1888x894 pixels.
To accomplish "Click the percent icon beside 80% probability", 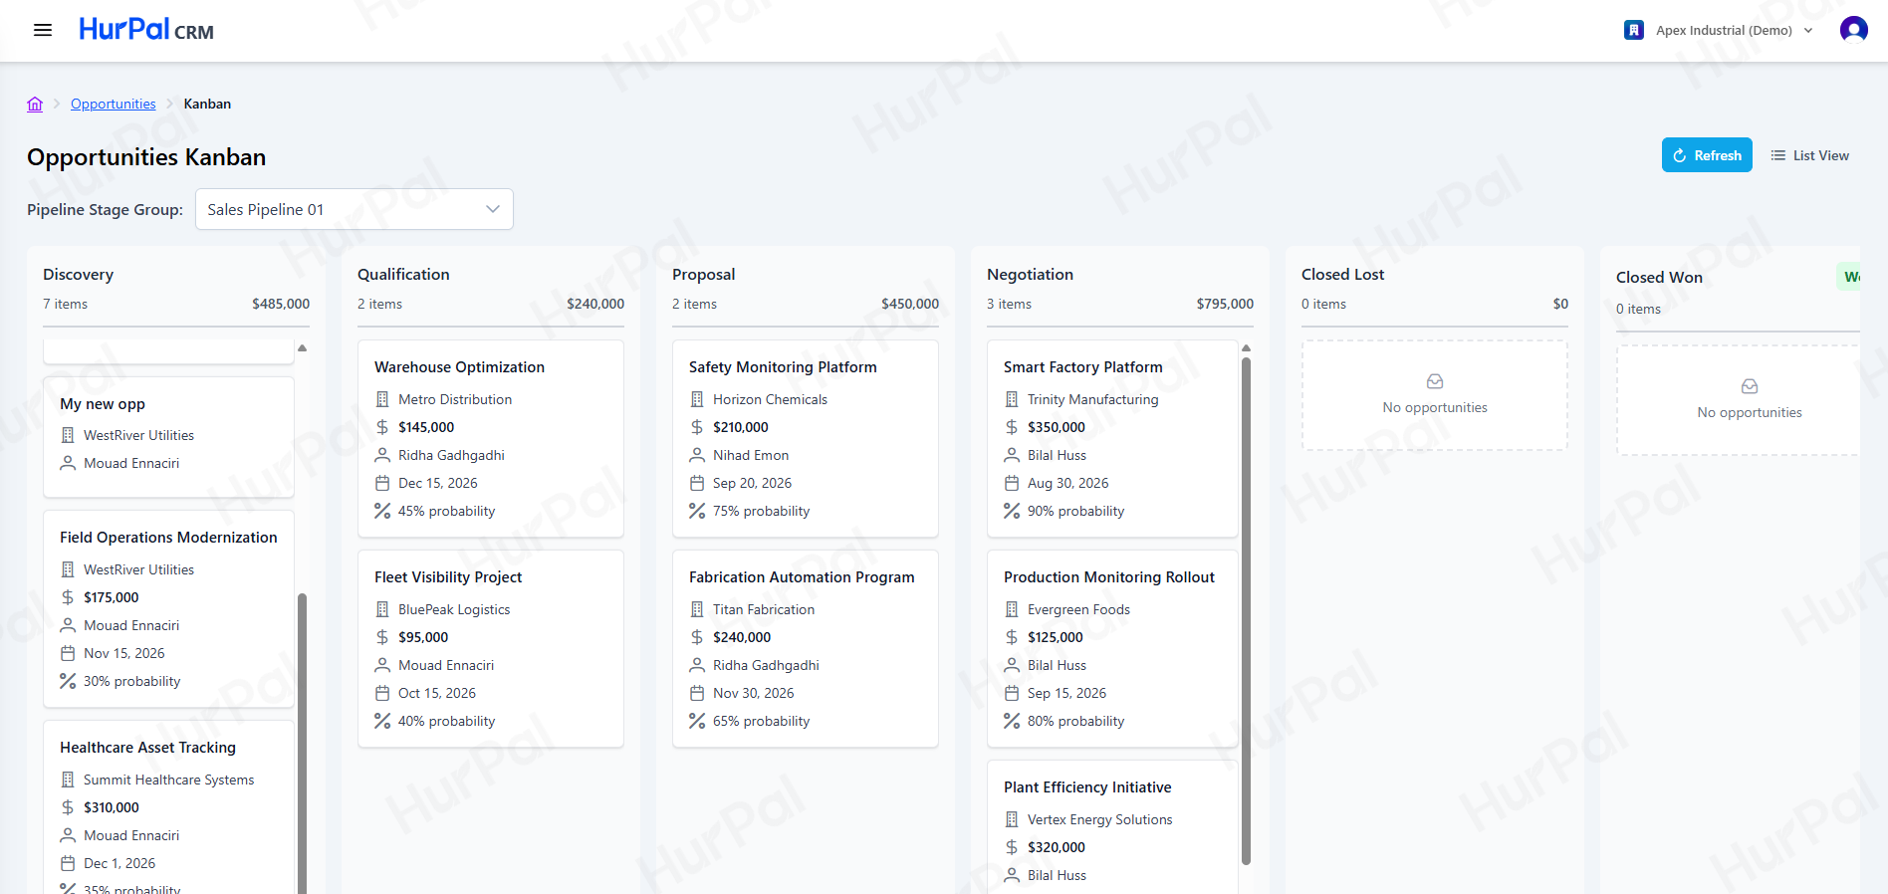I will pyautogui.click(x=1012, y=721).
